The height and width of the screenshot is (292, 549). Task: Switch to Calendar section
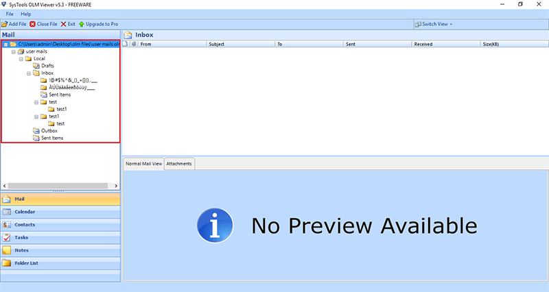pos(60,212)
